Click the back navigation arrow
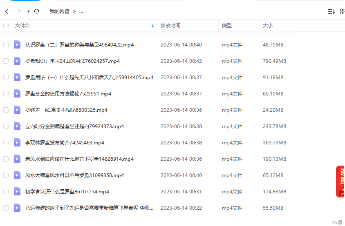 [7, 11]
